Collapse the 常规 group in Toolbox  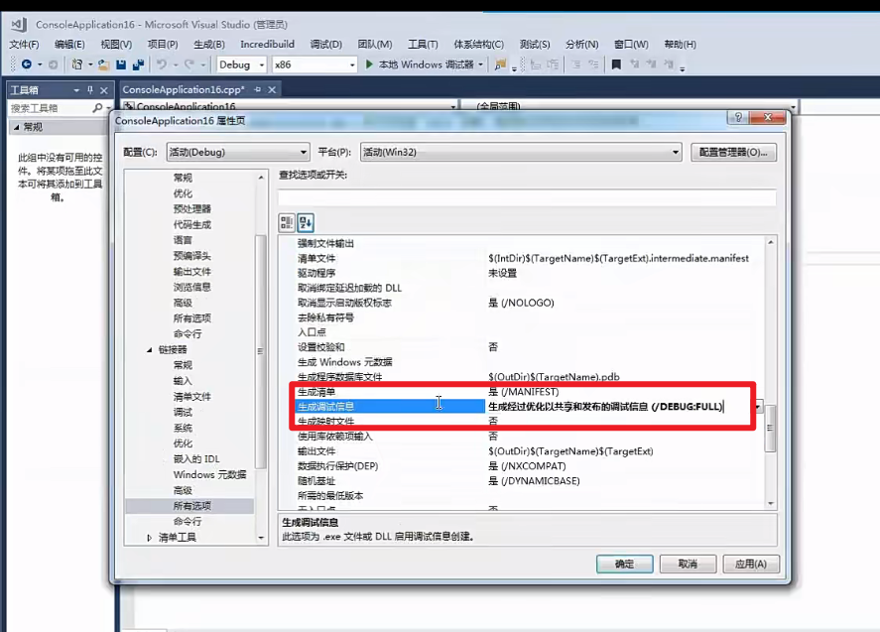16,127
